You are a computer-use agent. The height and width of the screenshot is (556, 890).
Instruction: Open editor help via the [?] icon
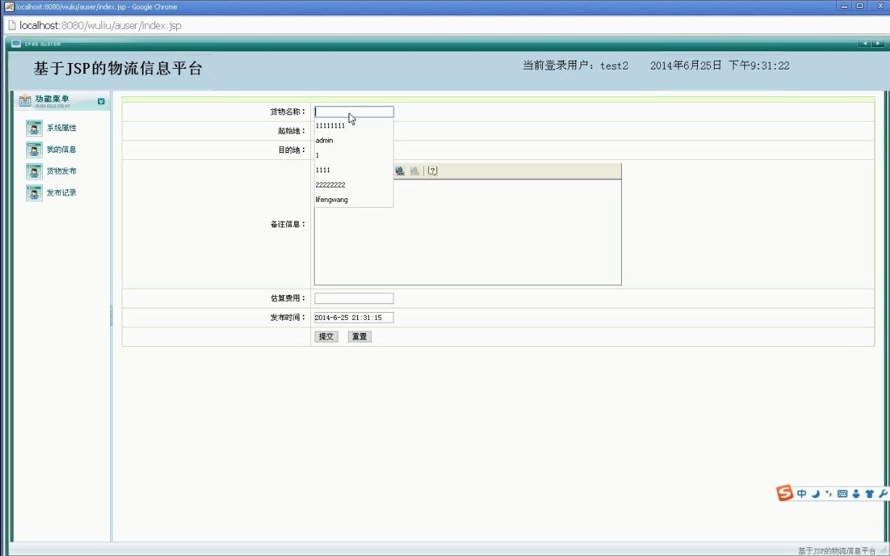433,171
